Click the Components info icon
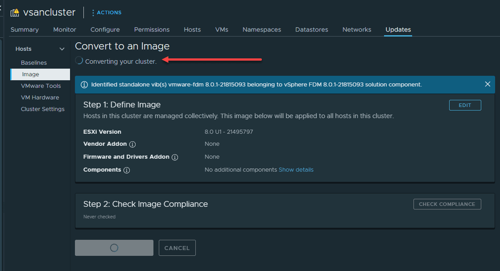The height and width of the screenshot is (271, 500). coord(127,170)
